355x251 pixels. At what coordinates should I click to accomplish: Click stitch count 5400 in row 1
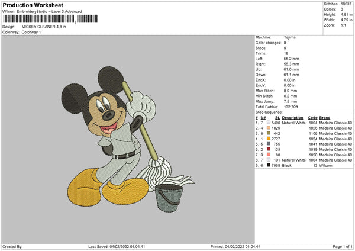276,123
